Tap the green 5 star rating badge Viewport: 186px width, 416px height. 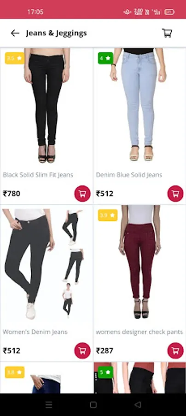click(105, 372)
